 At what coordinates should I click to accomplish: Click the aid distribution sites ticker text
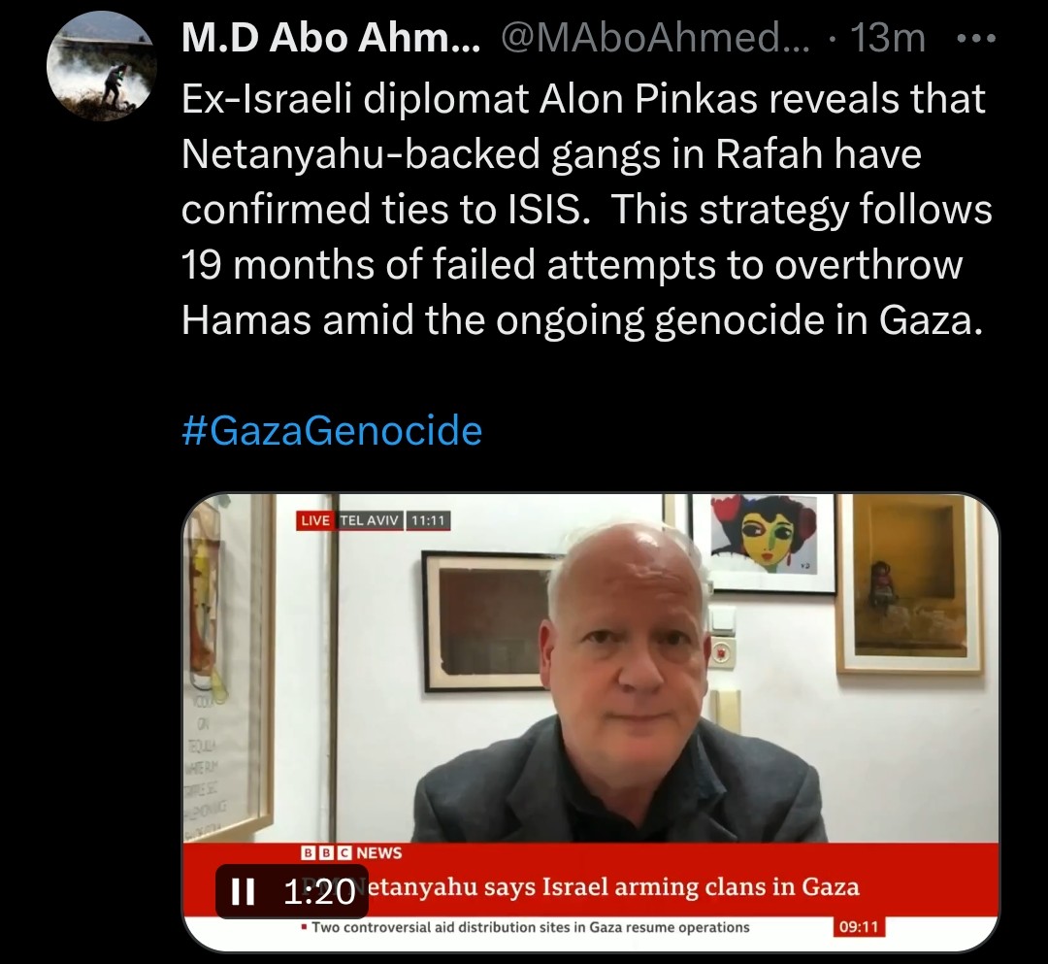tap(531, 927)
